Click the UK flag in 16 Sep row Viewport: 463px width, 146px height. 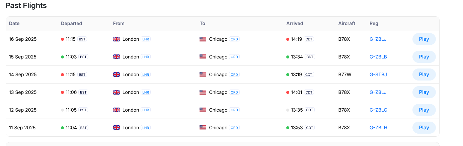(117, 39)
